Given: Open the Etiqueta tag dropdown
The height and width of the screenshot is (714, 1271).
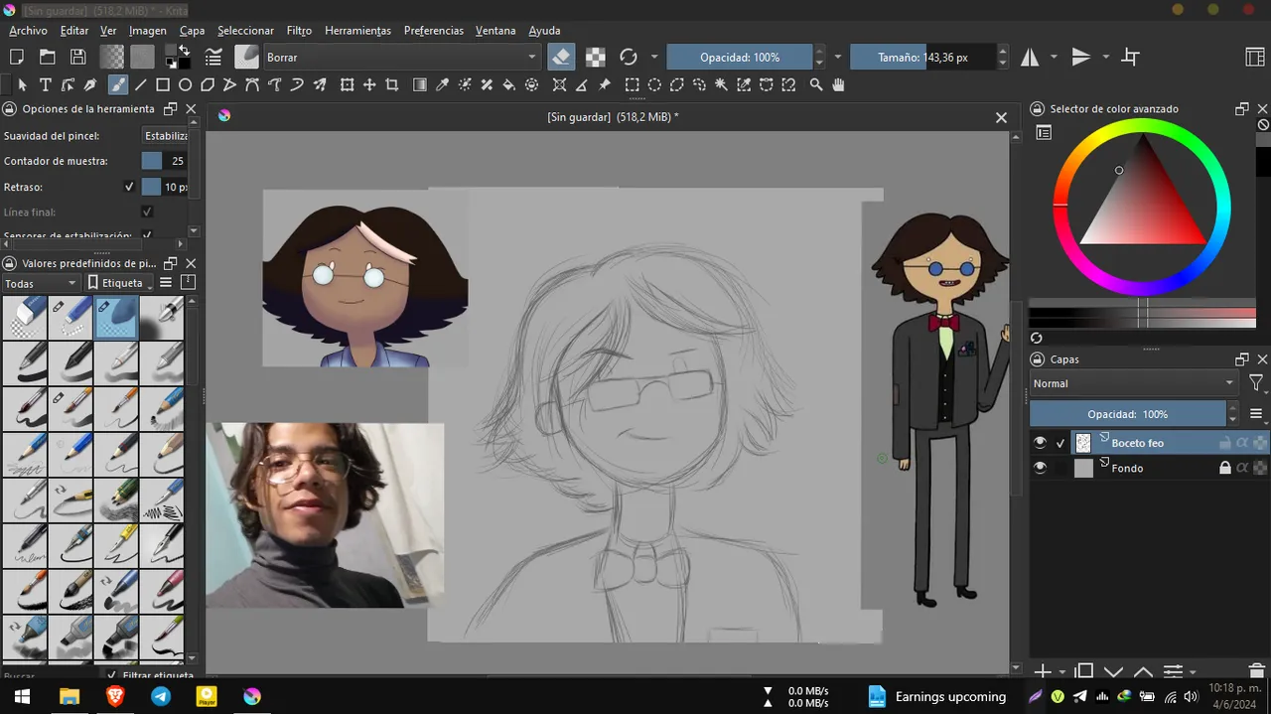Looking at the screenshot, I should (x=118, y=283).
